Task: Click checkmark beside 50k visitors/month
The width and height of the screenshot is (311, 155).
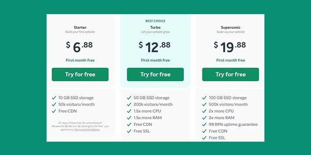Action: click(x=54, y=105)
